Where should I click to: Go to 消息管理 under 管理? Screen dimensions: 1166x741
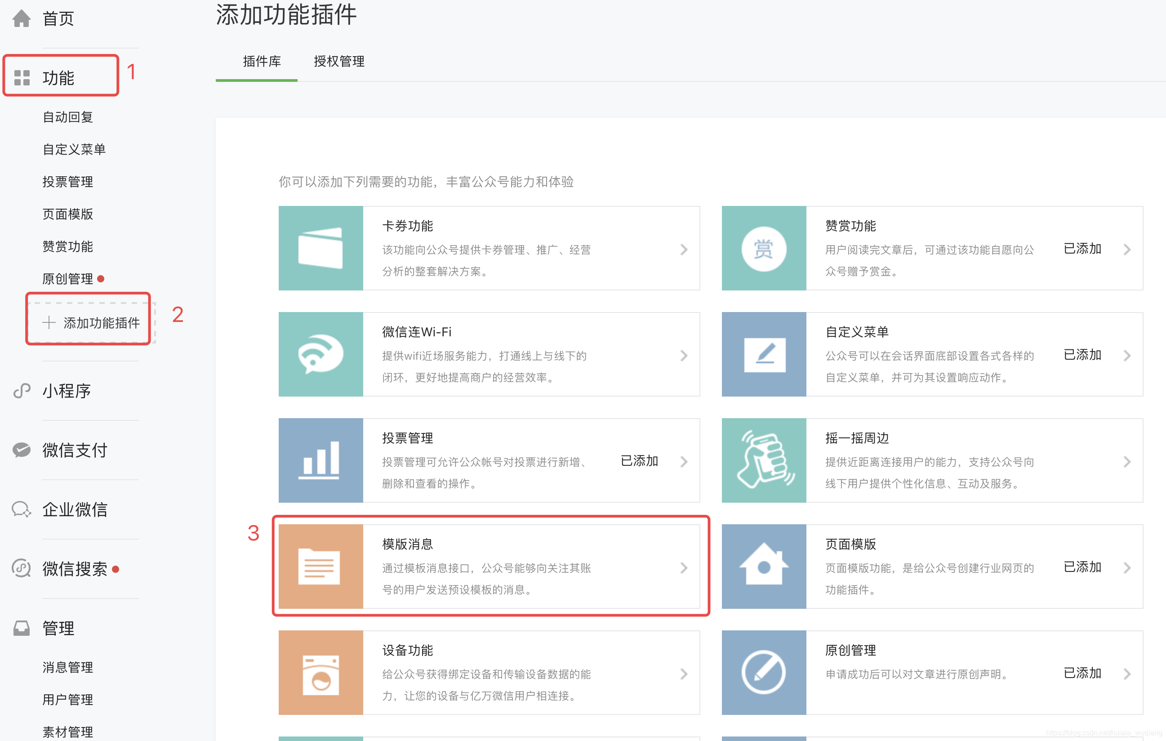coord(68,667)
